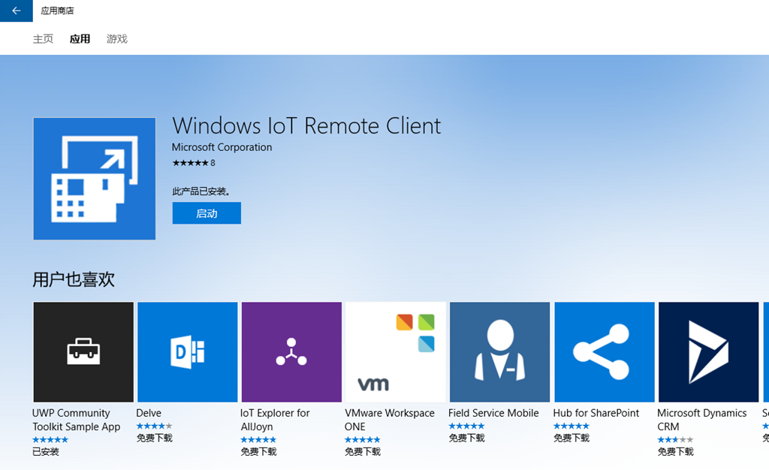The image size is (769, 470).
Task: Open the Delve app tile
Action: [x=187, y=352]
